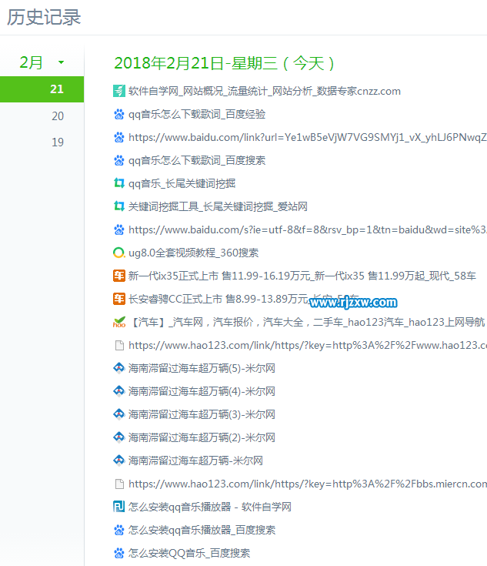This screenshot has width=487, height=566.
Task: Click the aizhan icon beside qq音乐_长尾关键词挖掘
Action: pyautogui.click(x=119, y=183)
